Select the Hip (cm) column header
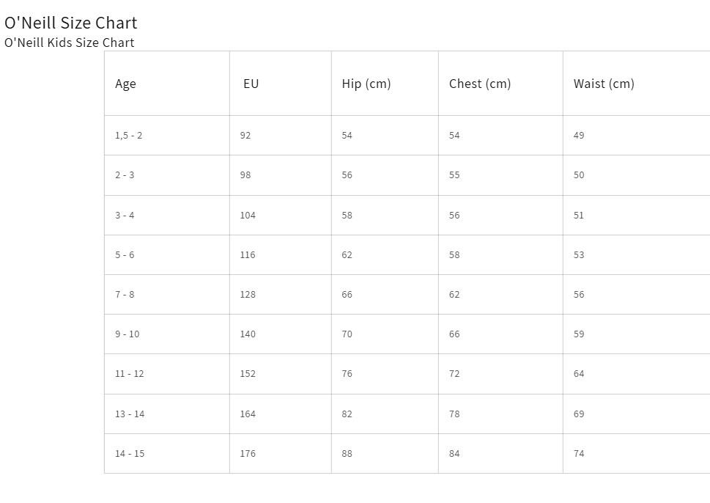 click(385, 84)
